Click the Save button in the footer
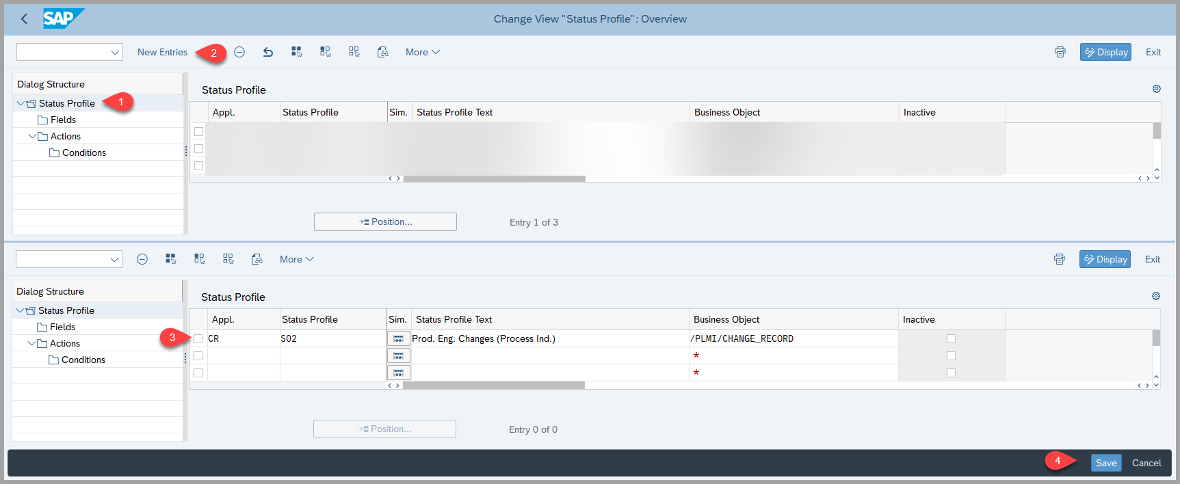The image size is (1180, 484). 1105,463
